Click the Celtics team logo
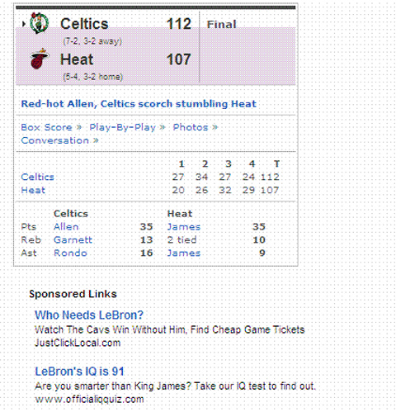 [x=40, y=23]
